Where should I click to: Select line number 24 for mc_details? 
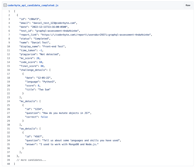(9, 101)
